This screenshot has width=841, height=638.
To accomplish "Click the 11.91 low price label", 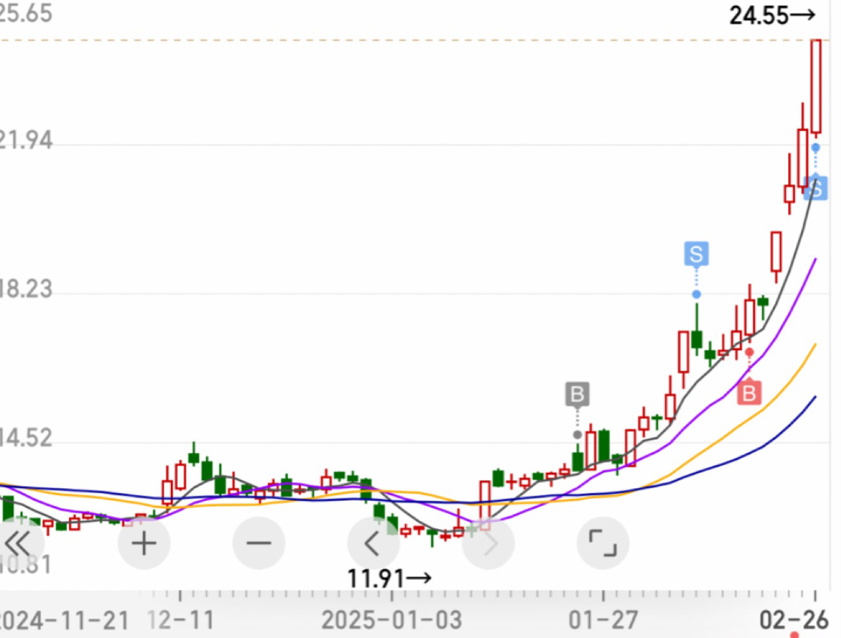I will click(x=390, y=579).
